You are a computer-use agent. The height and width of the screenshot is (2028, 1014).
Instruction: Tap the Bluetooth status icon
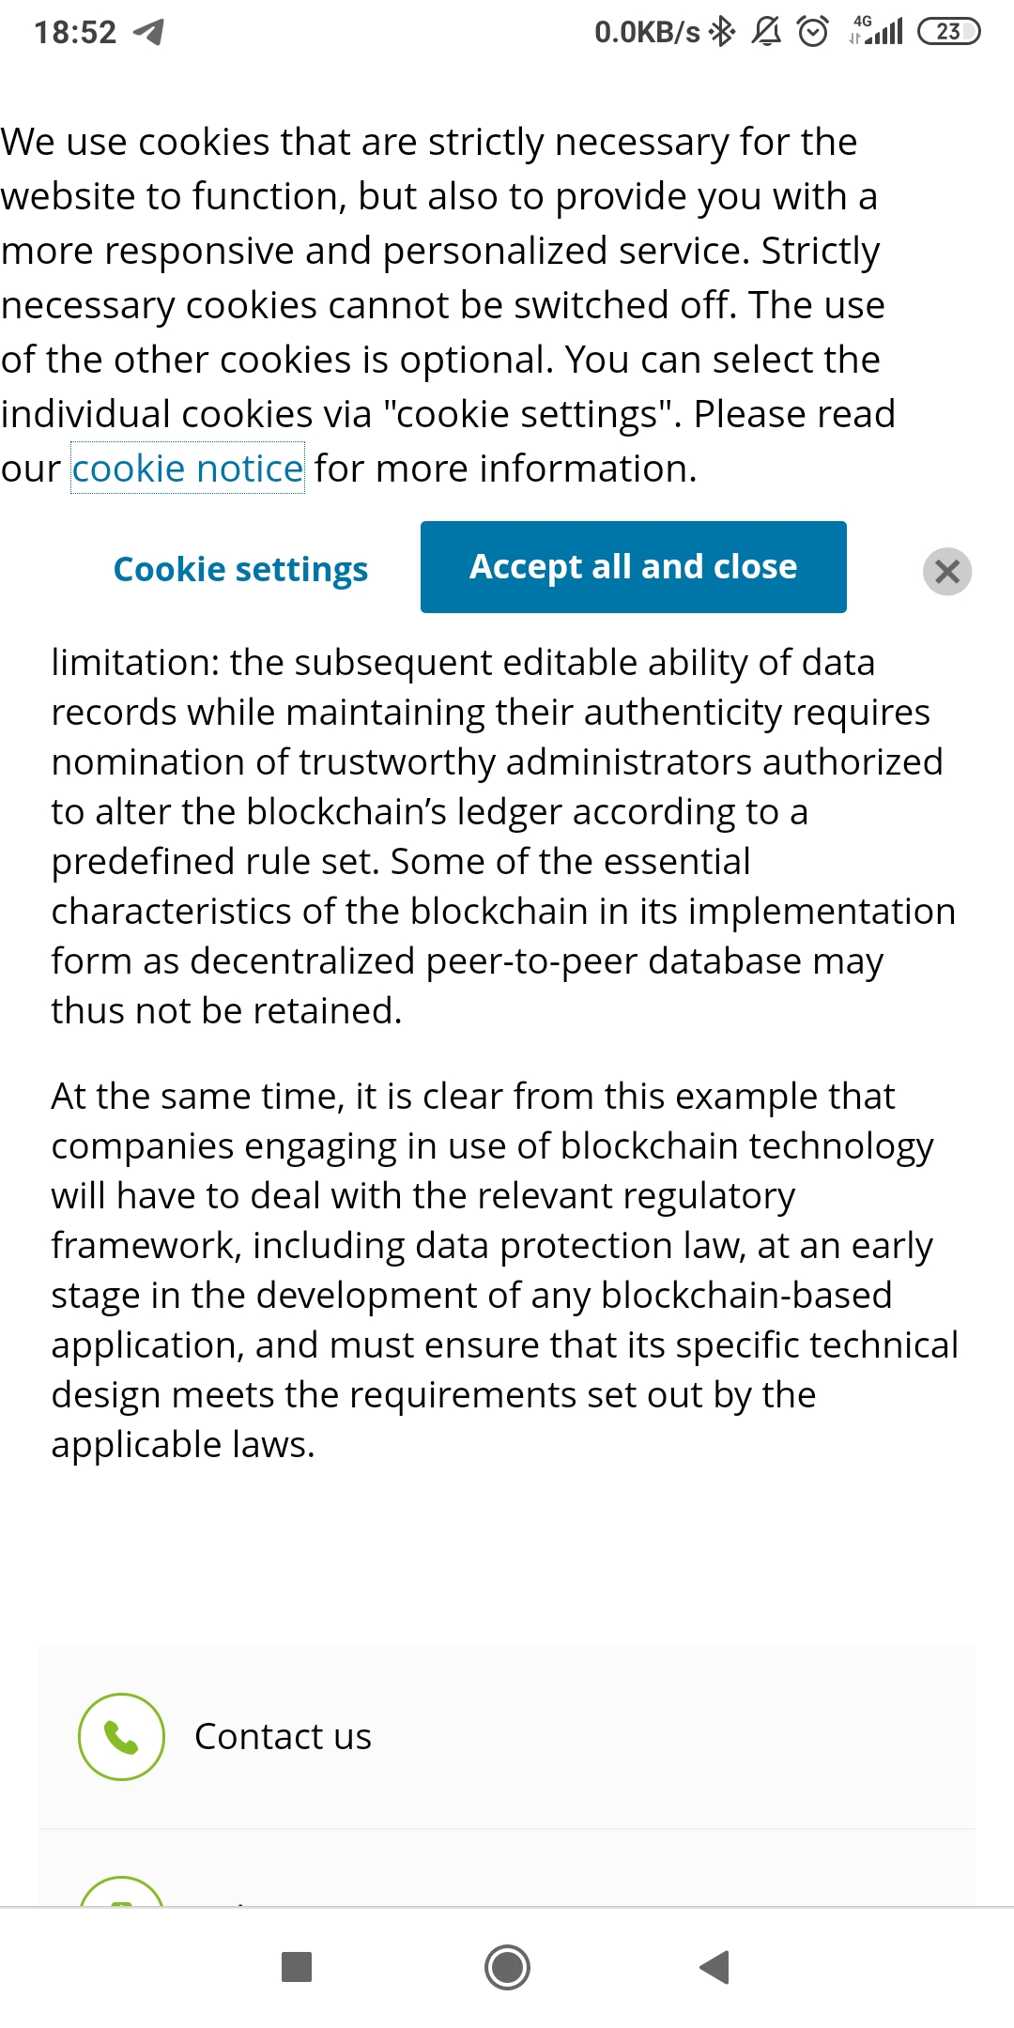[x=721, y=32]
